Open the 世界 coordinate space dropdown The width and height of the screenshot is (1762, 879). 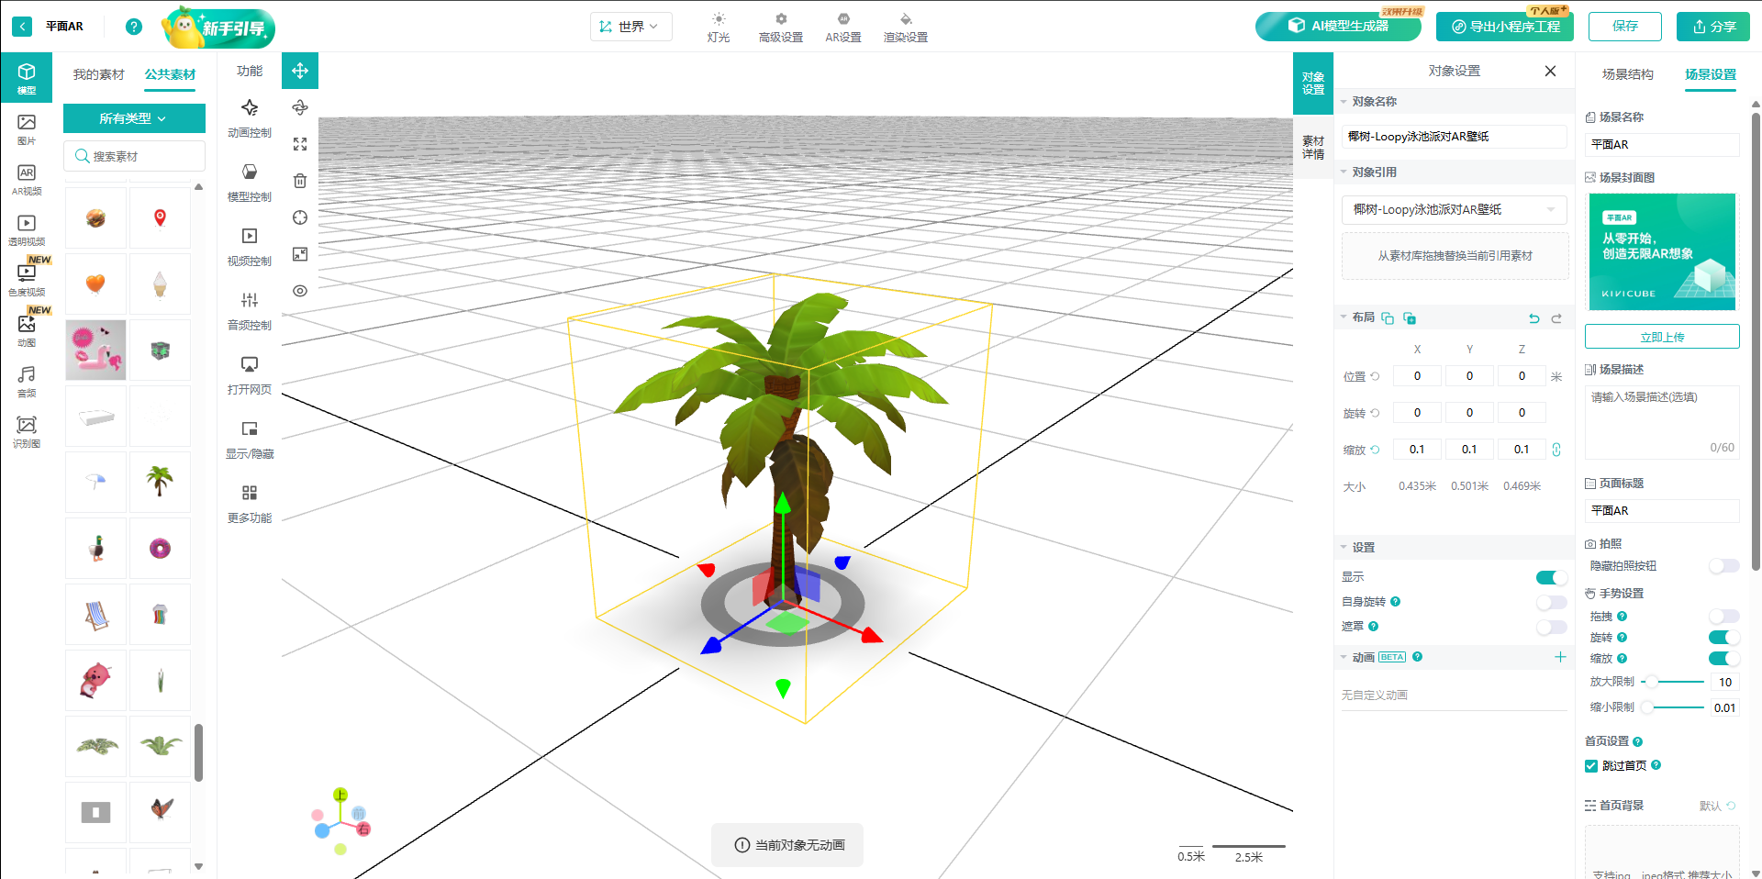click(x=630, y=27)
